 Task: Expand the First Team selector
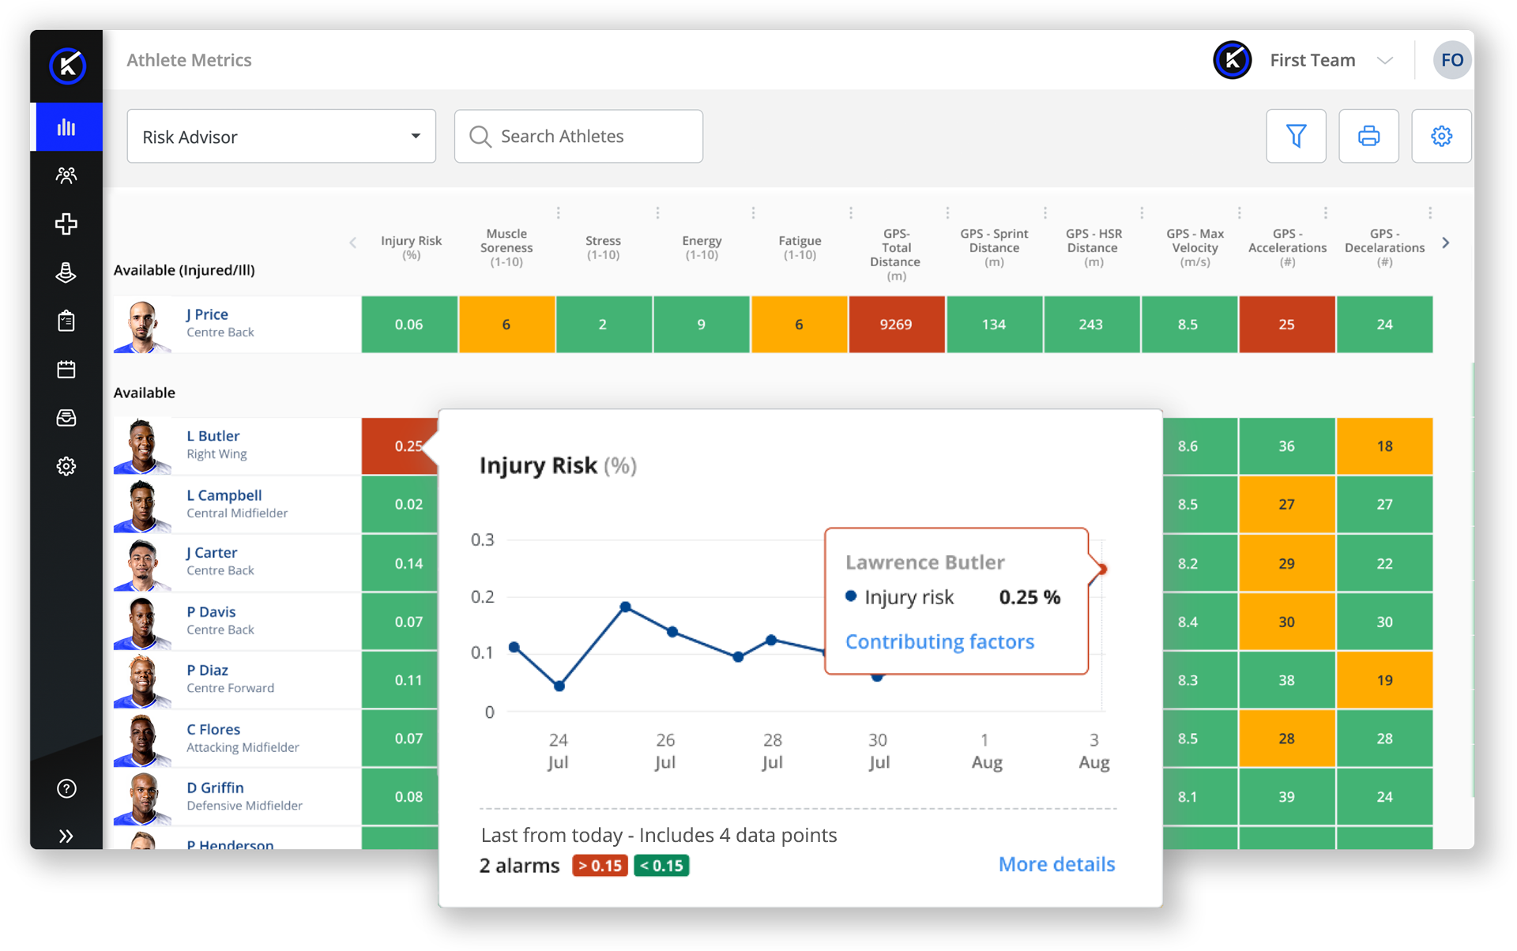pyautogui.click(x=1384, y=61)
